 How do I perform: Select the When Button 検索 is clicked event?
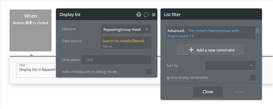[x=30, y=30]
